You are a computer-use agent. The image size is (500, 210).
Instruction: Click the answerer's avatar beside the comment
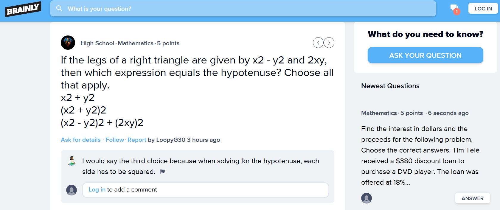click(x=72, y=161)
